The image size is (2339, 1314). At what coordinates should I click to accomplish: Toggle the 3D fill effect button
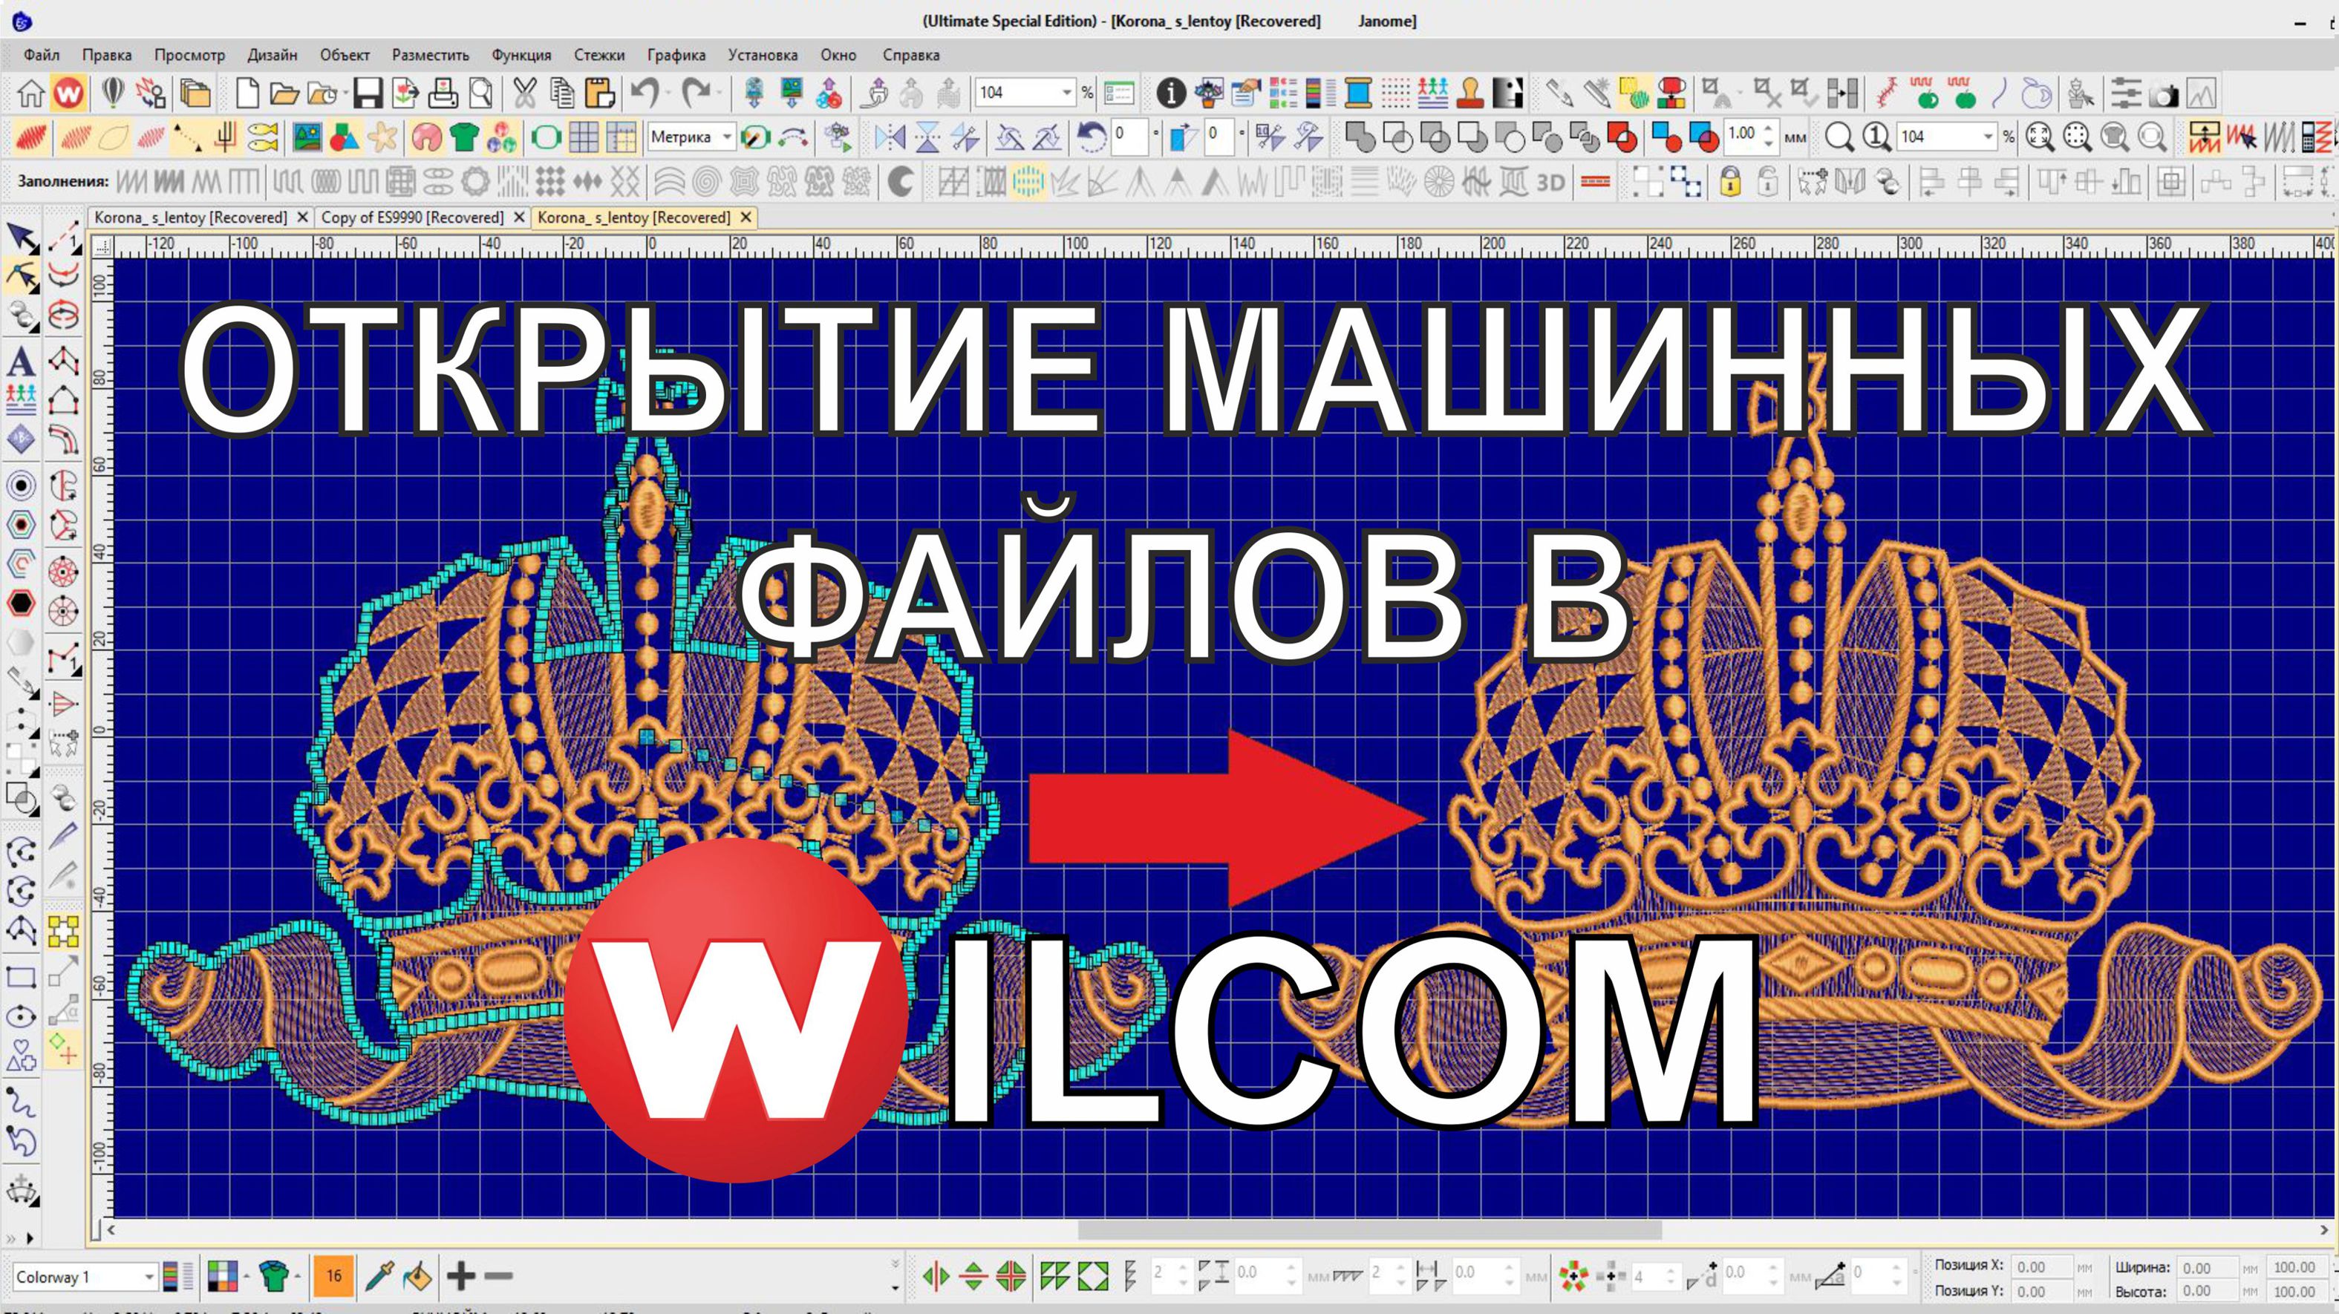tap(1550, 182)
